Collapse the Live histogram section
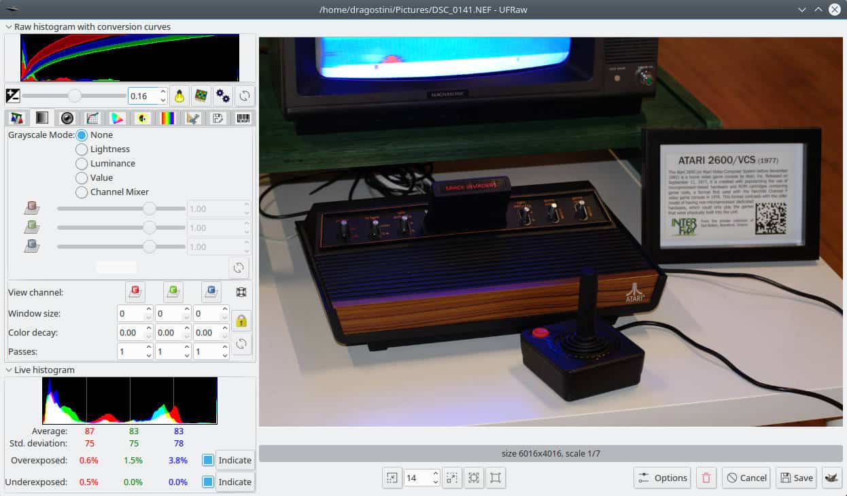847x496 pixels. click(9, 370)
